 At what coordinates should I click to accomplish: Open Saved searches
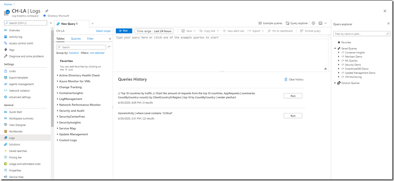(x=18, y=151)
